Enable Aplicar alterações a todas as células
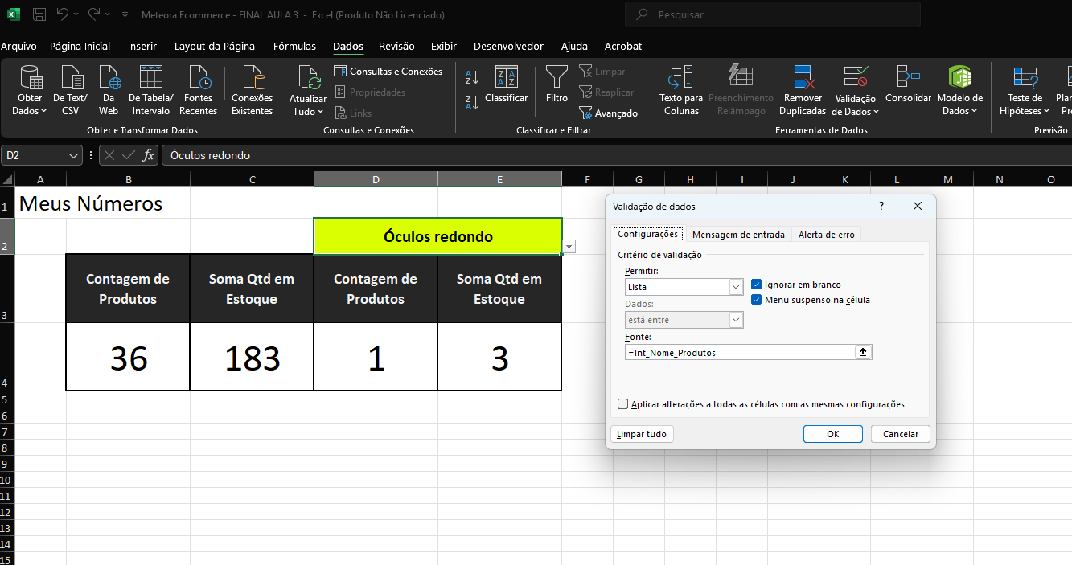This screenshot has width=1072, height=565. coord(623,404)
